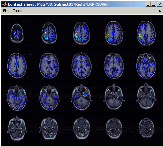The width and height of the screenshot is (164, 147).
Task: Open the Zoom menu
Action: click(x=17, y=11)
